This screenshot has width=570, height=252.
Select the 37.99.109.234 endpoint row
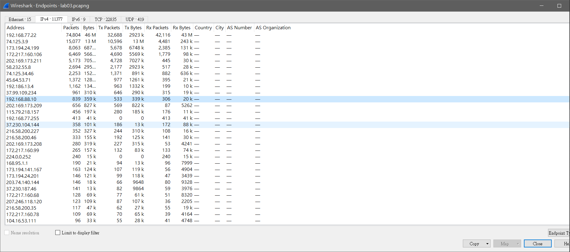287,93
